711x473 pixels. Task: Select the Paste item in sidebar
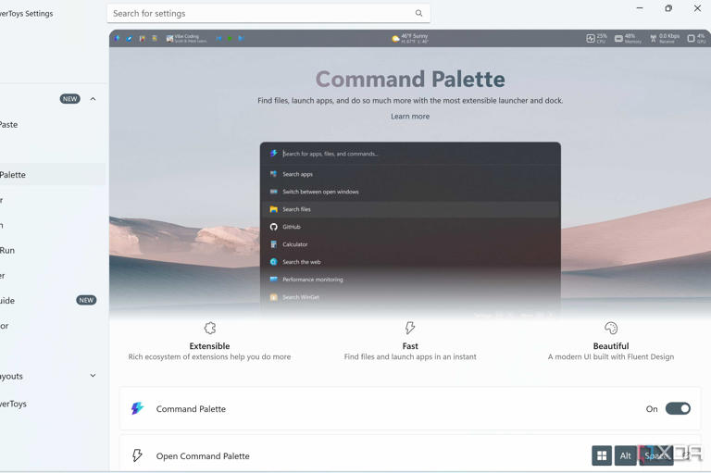click(x=8, y=124)
